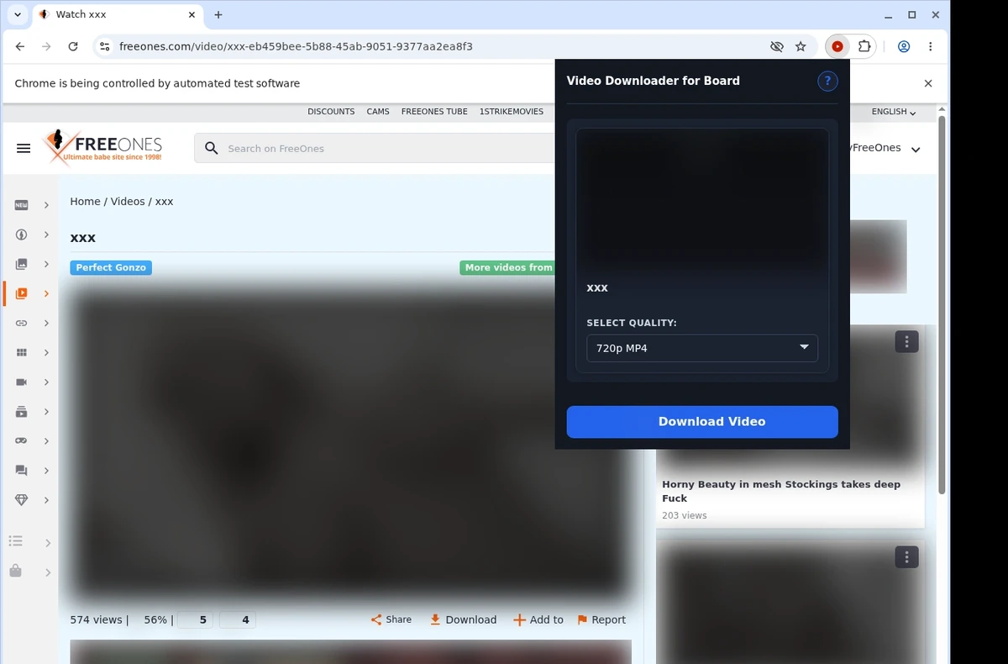Click the Download link below the video

(x=463, y=619)
